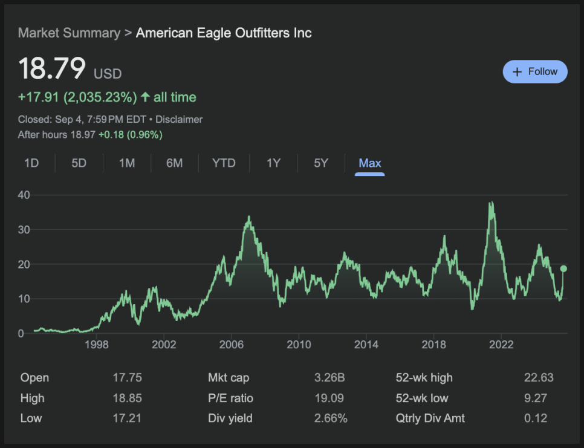Select the Max range tab
This screenshot has height=448, width=584.
[370, 163]
